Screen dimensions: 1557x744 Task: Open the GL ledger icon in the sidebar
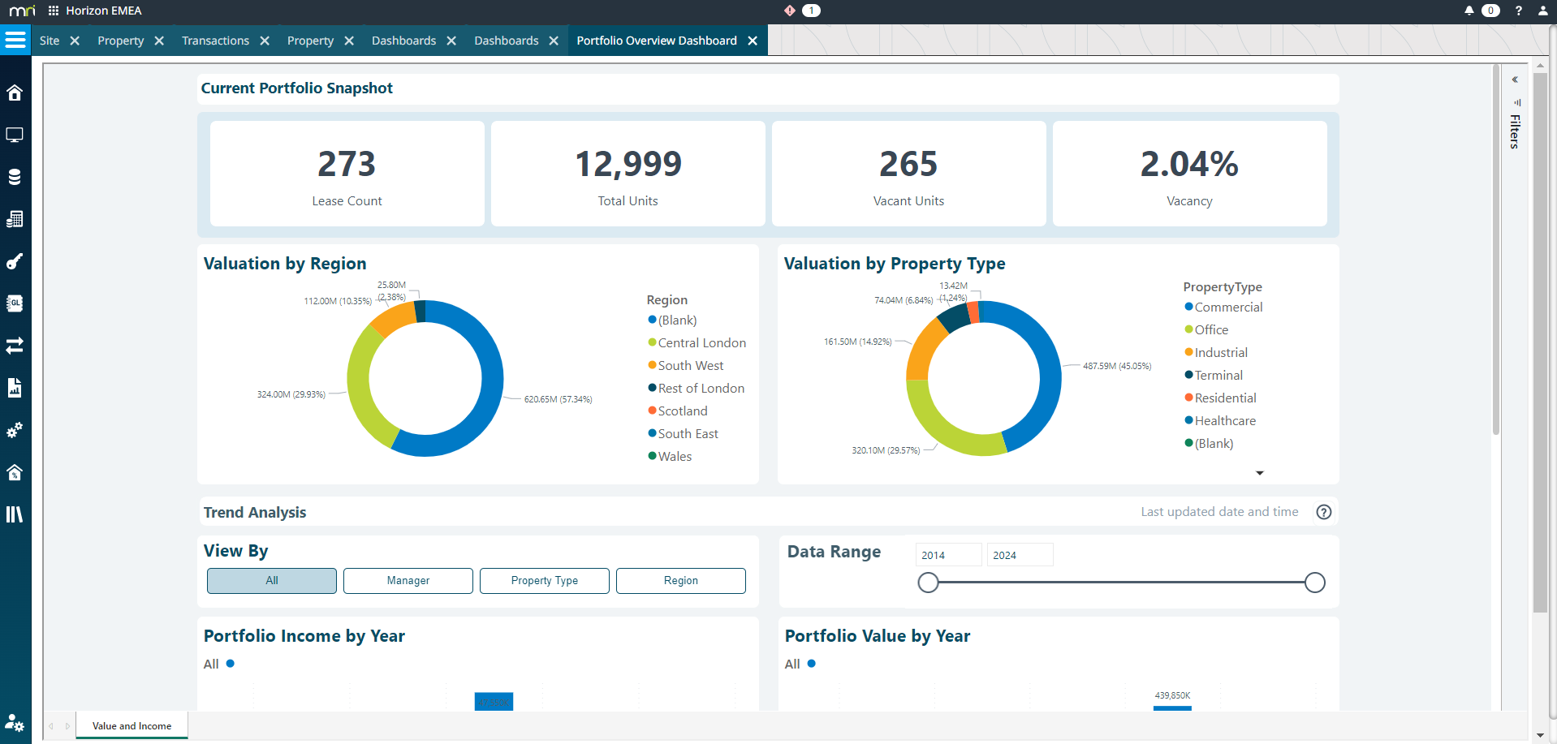click(15, 303)
